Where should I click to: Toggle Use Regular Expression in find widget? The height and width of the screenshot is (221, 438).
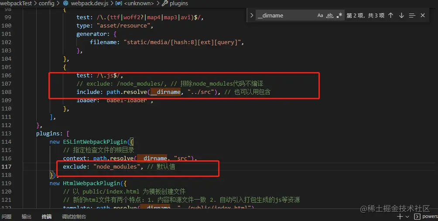339,16
